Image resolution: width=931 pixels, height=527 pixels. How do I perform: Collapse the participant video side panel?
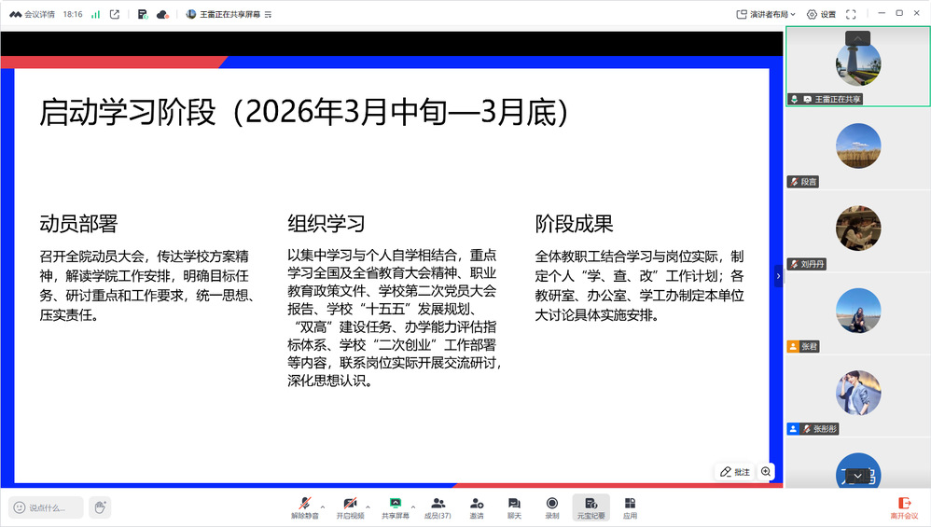click(779, 275)
